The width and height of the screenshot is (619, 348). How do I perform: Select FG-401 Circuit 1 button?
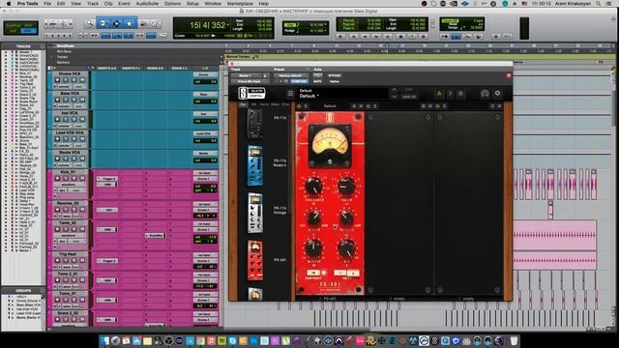coord(339,273)
